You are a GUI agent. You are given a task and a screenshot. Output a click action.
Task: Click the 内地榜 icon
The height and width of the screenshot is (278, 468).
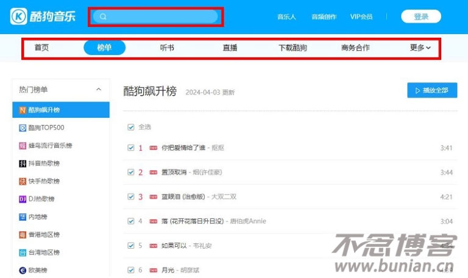coord(23,217)
